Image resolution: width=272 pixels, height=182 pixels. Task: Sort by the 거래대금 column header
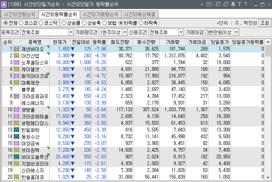197,42
